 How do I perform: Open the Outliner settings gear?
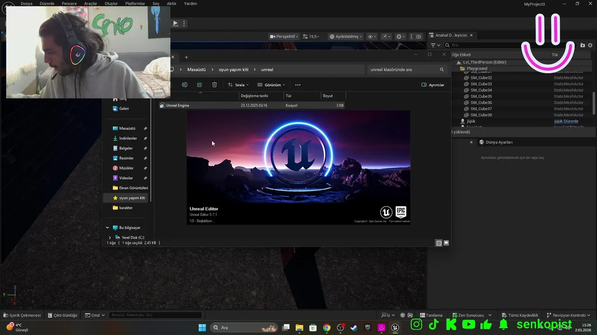pyautogui.click(x=590, y=45)
